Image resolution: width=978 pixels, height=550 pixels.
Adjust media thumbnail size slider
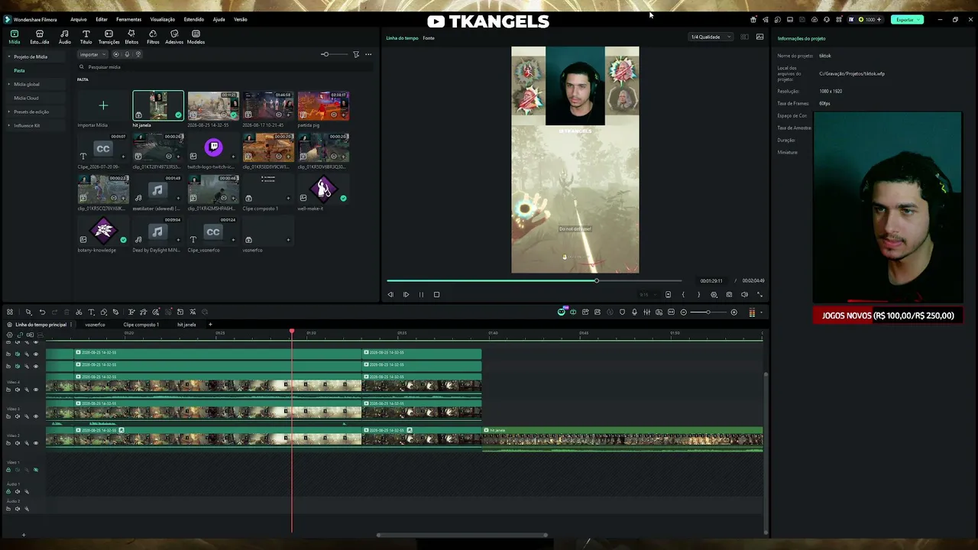click(x=334, y=54)
